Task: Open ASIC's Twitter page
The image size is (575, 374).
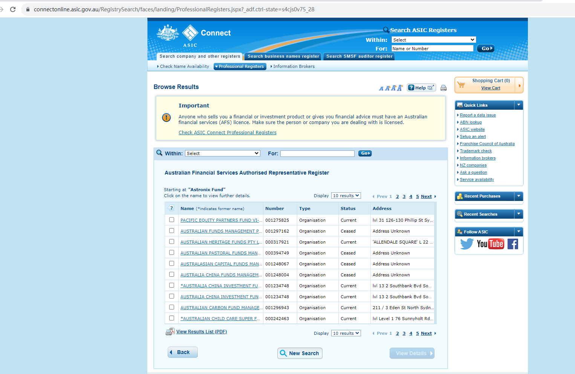Action: click(x=467, y=244)
